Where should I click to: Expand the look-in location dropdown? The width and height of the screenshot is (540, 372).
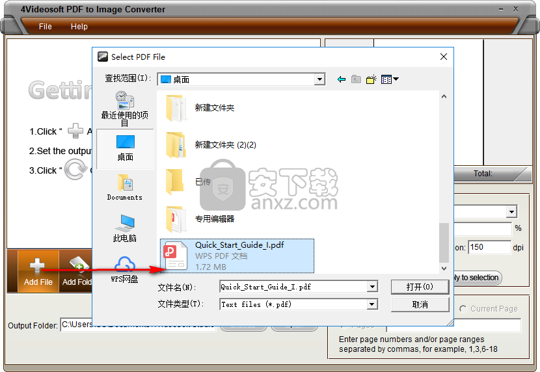[319, 79]
